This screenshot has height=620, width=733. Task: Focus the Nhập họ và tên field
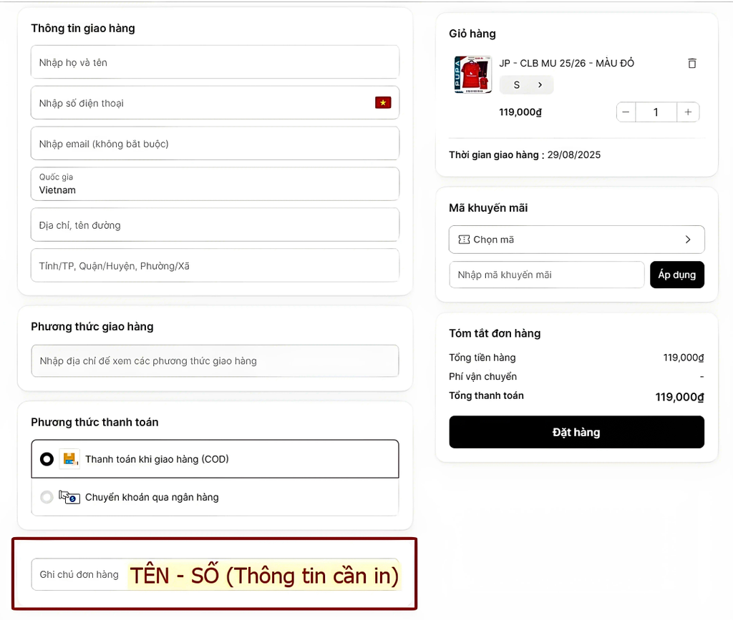pyautogui.click(x=215, y=62)
